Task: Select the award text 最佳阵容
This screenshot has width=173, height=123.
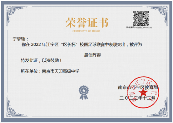Action: pos(92,55)
